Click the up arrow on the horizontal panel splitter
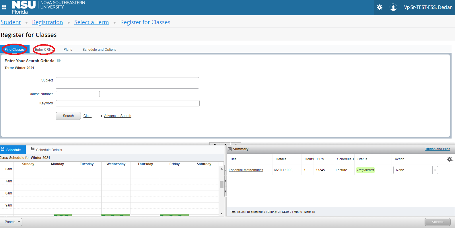The image size is (455, 228). (x=215, y=144)
